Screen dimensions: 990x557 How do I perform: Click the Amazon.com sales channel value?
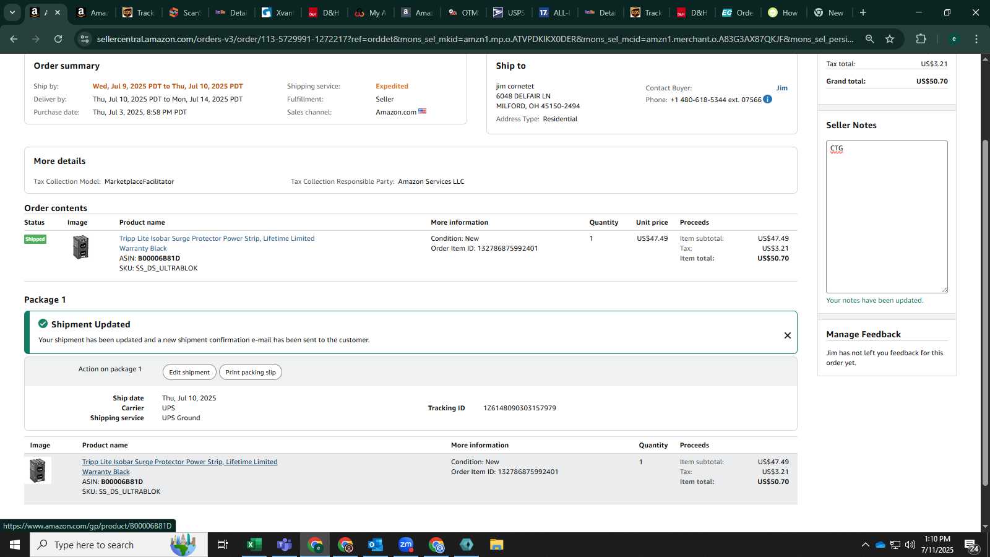pos(396,112)
